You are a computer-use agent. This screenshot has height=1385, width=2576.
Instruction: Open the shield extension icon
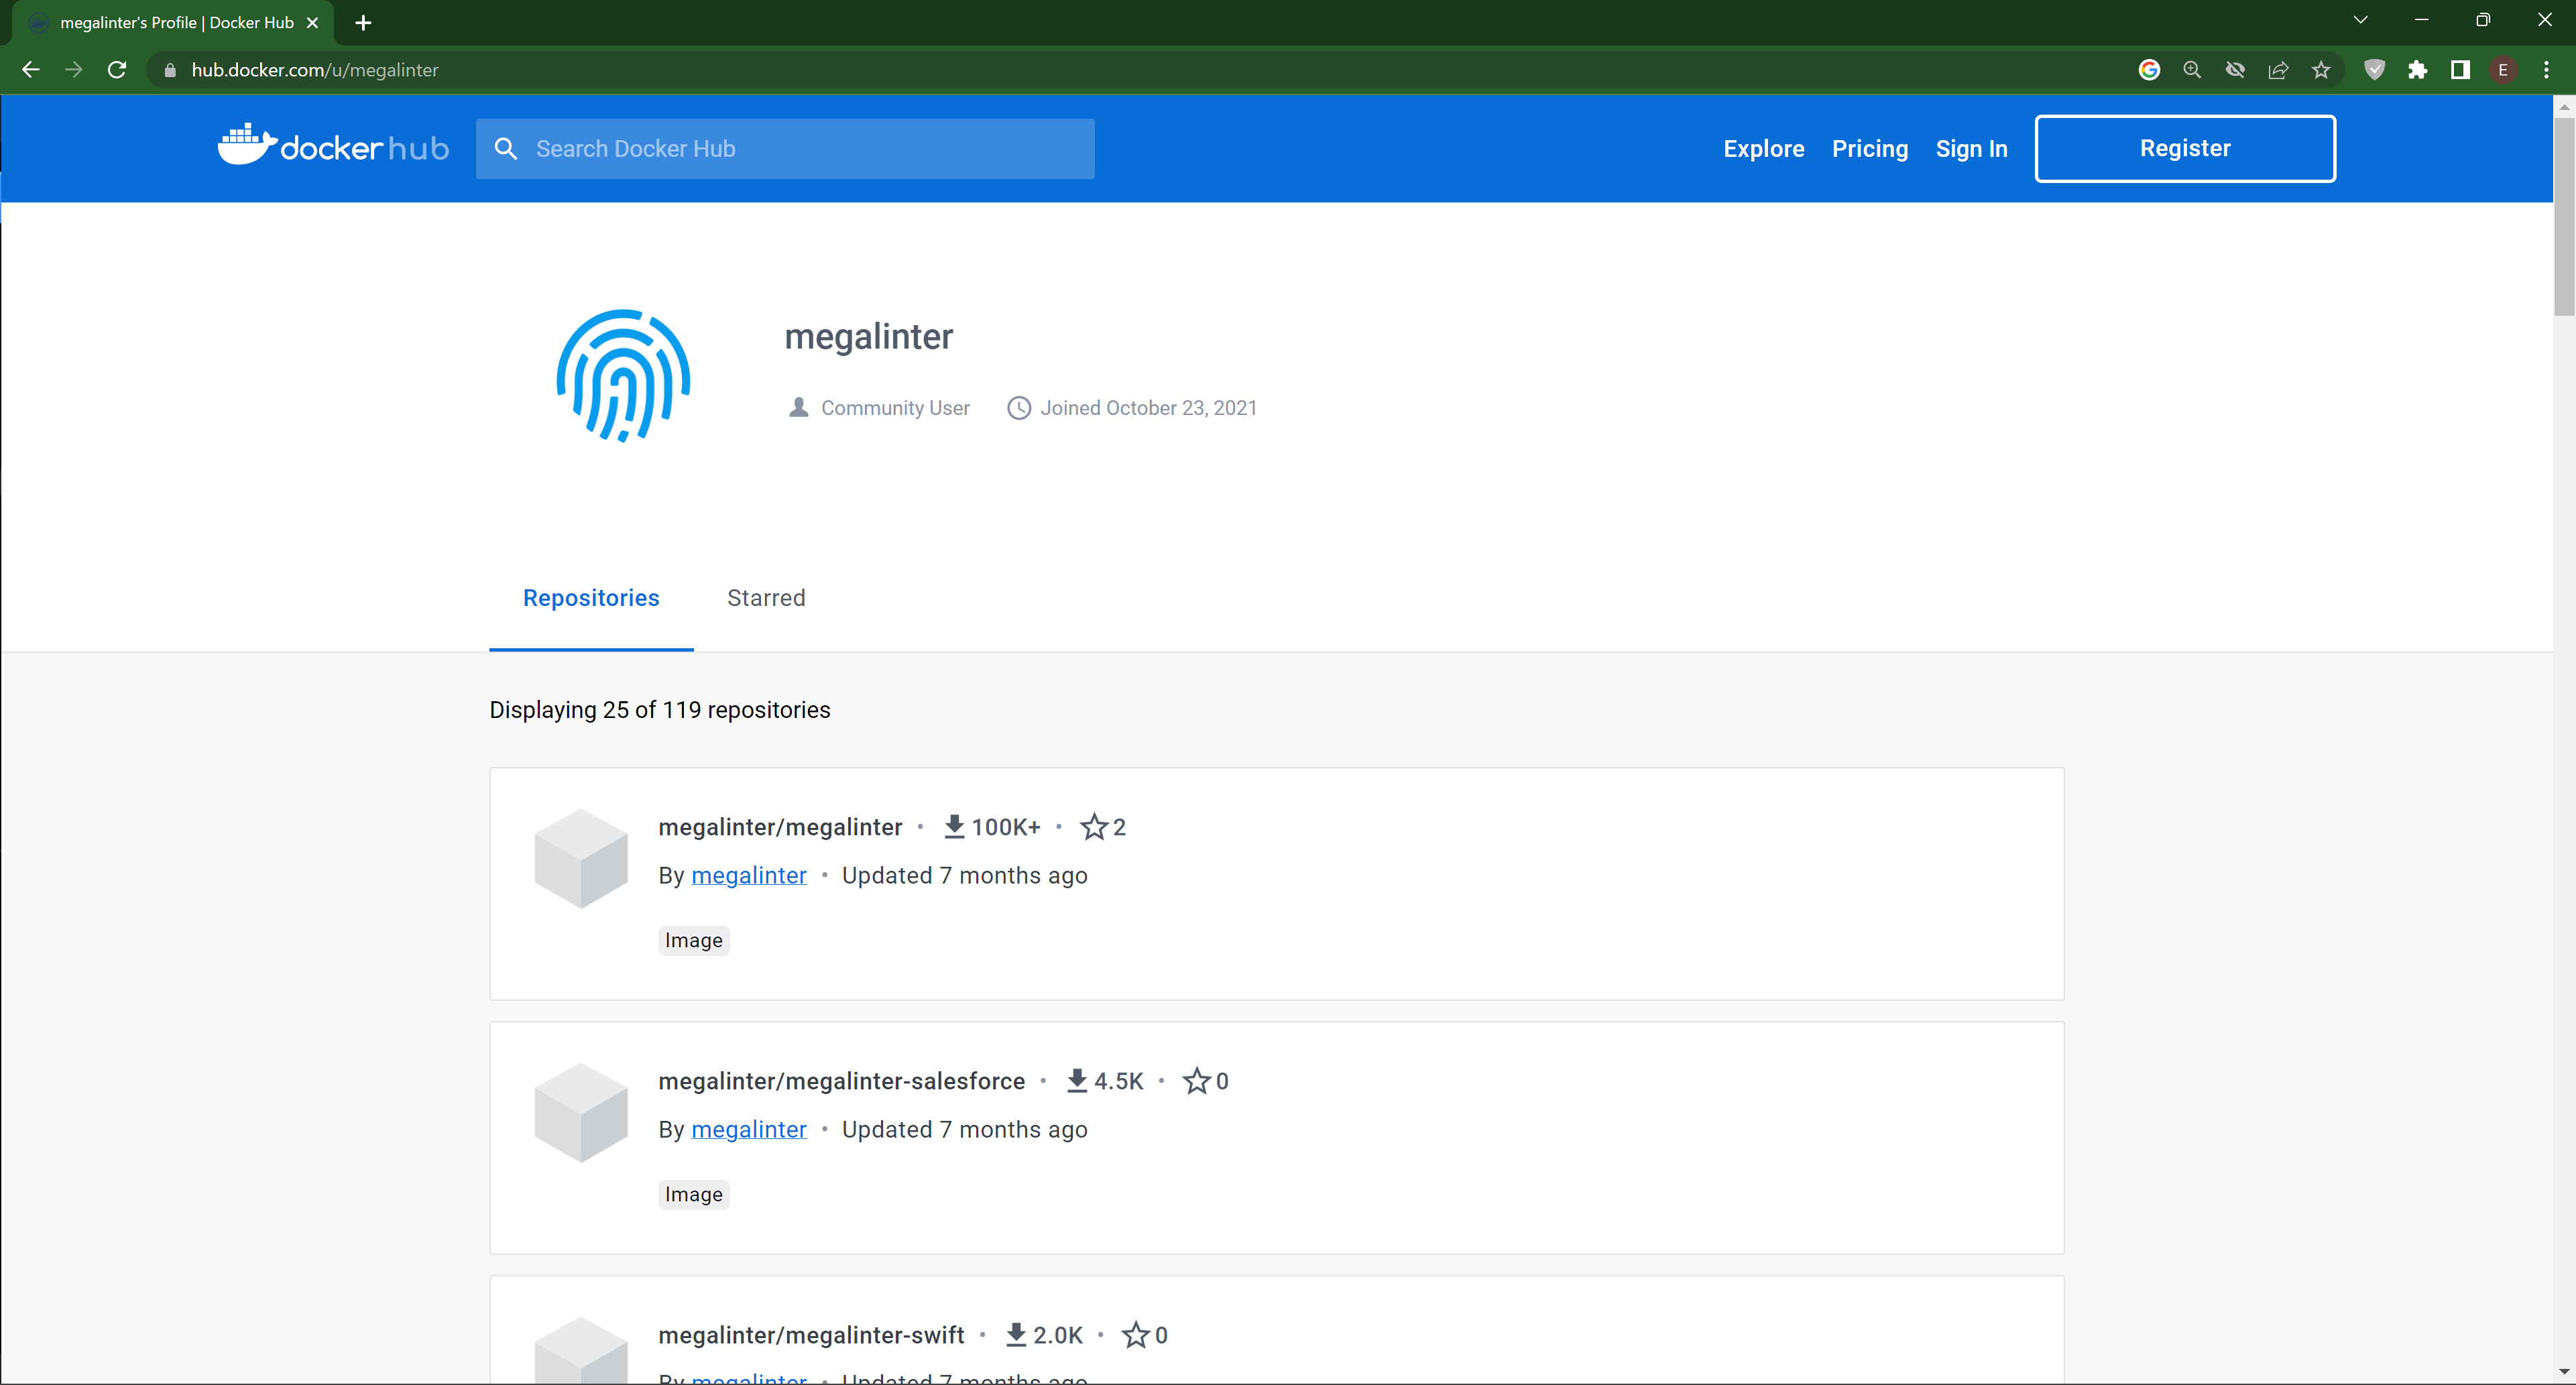[x=2374, y=70]
